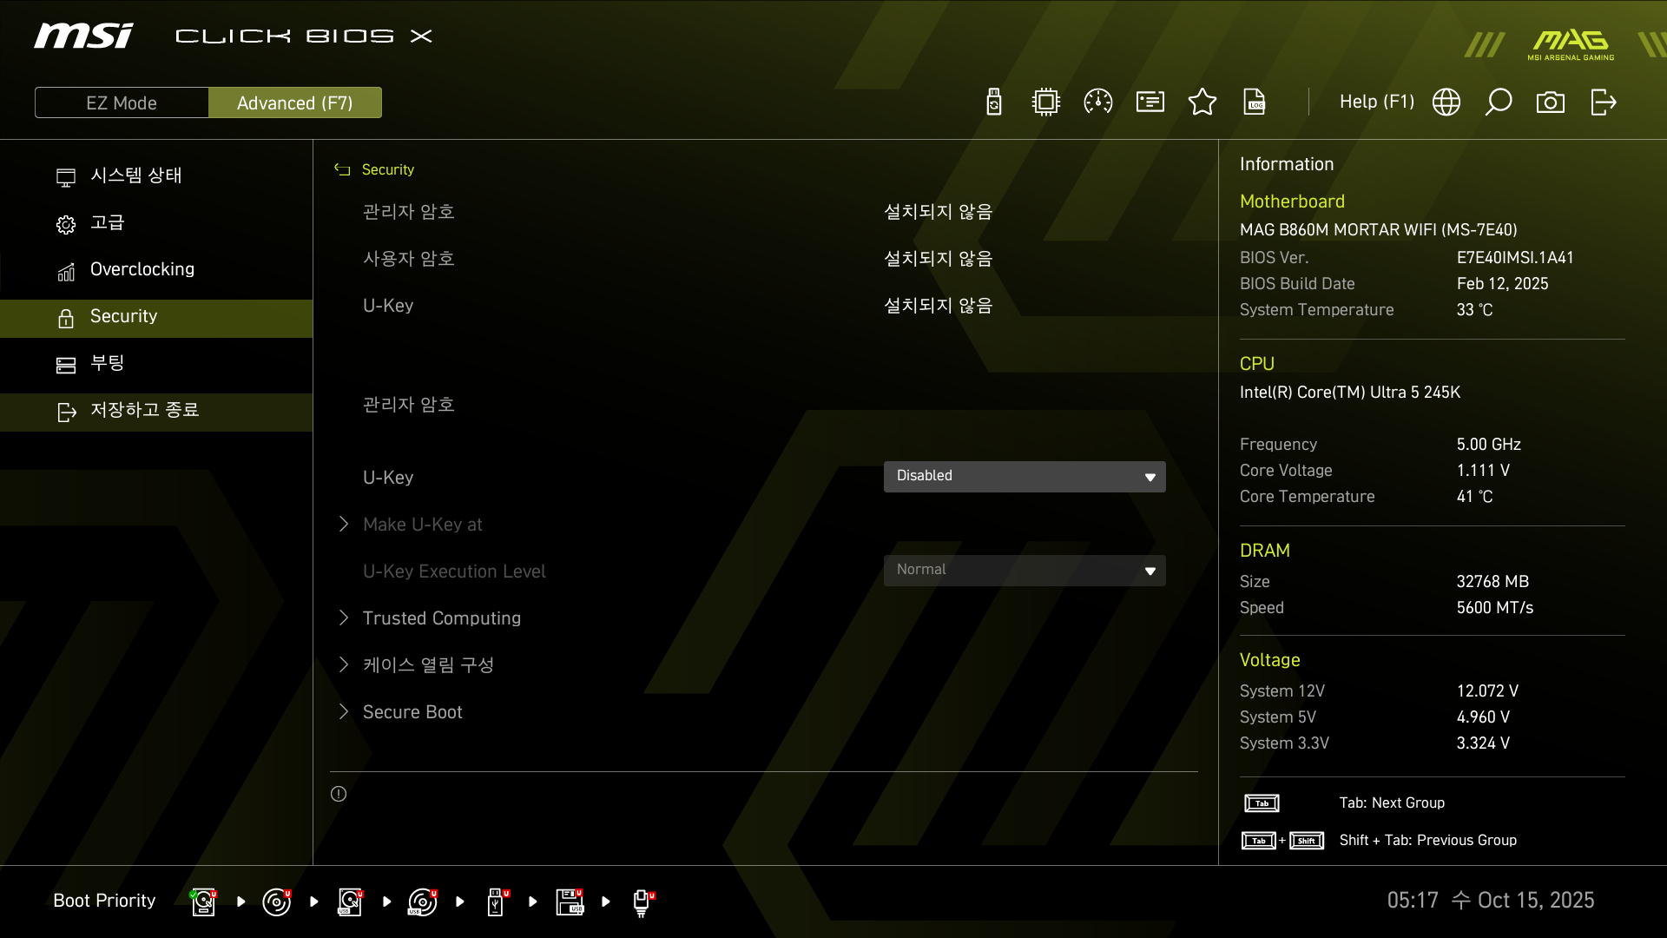The height and width of the screenshot is (938, 1667).
Task: Open language selection globe icon
Action: pyautogui.click(x=1446, y=102)
